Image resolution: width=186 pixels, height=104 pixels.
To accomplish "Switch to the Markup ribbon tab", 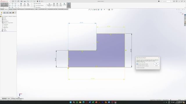I will (10, 9).
